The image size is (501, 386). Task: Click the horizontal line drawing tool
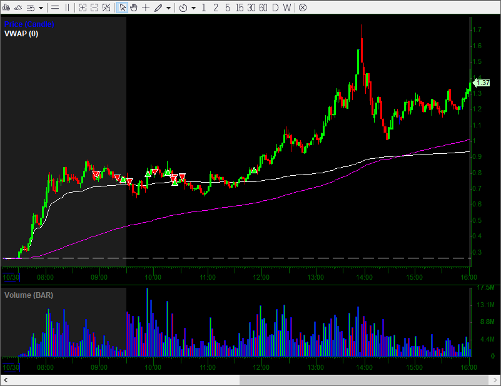coord(54,8)
